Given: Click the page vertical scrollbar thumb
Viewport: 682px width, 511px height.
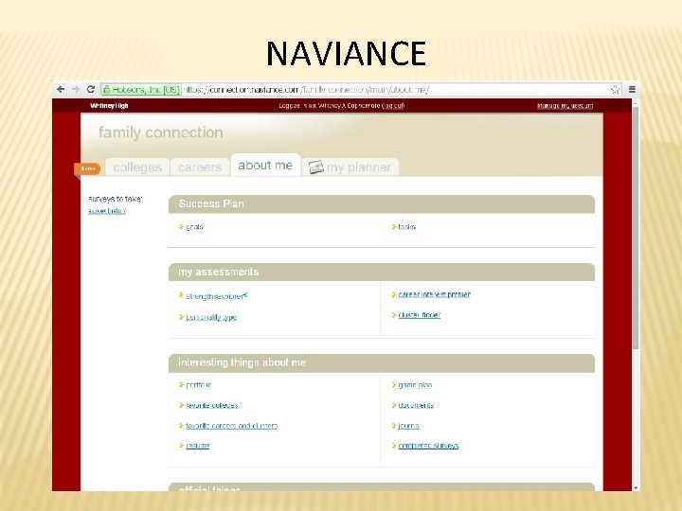Looking at the screenshot, I should (636, 226).
